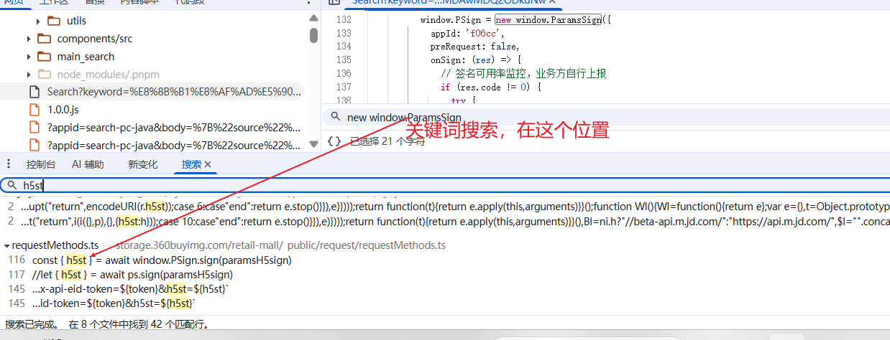This screenshot has height=340, width=890.
Task: Click the pretty-print curly braces icon
Action: click(x=334, y=141)
